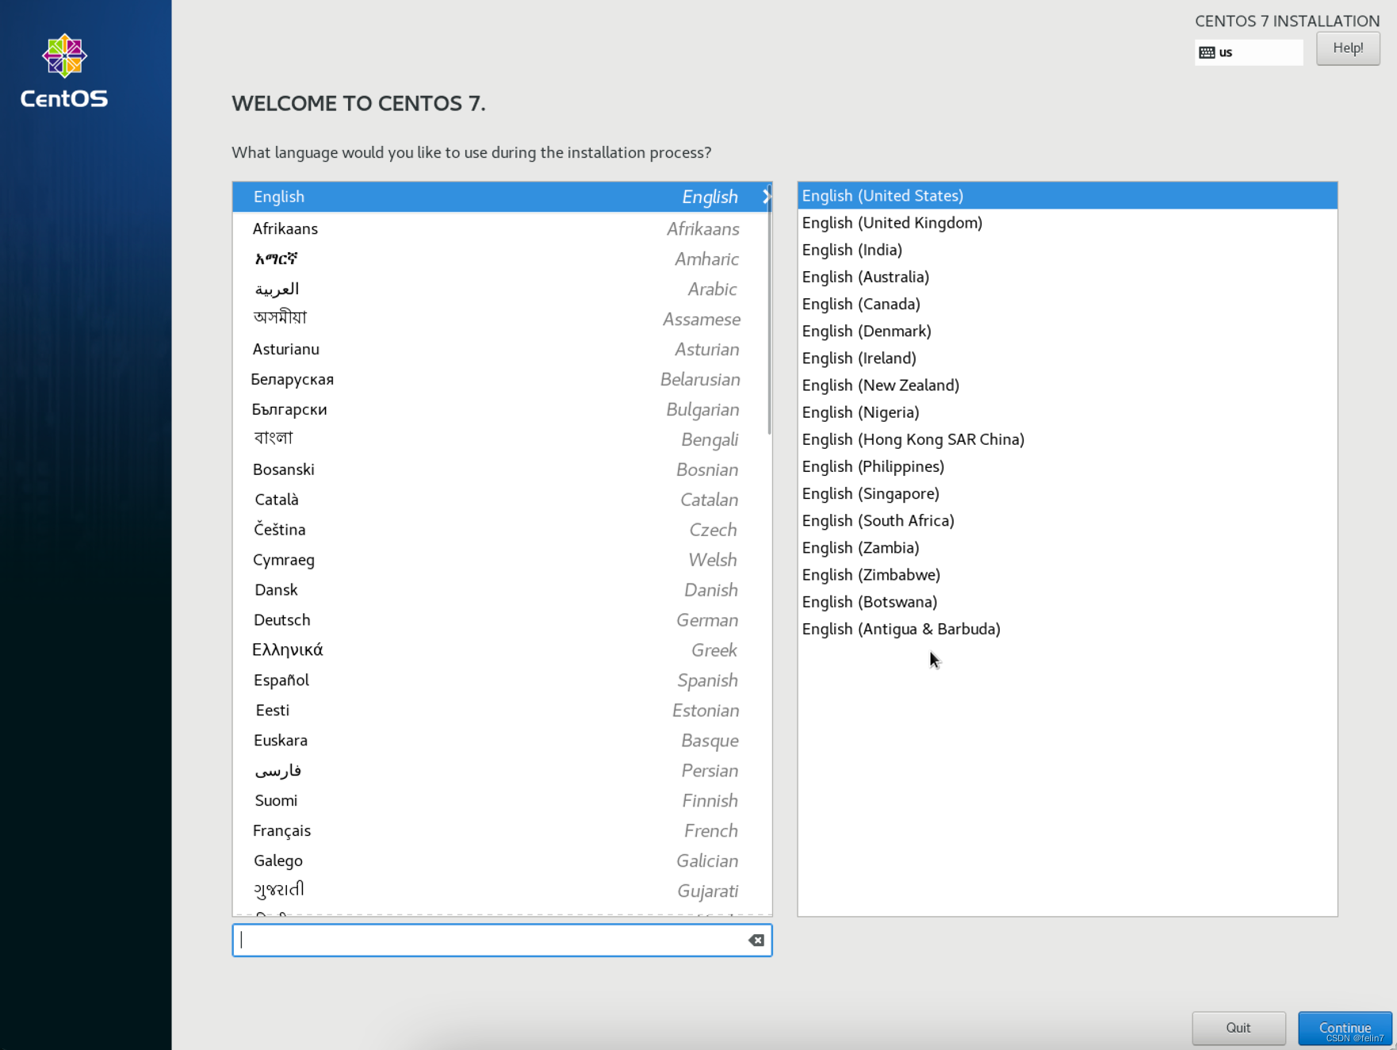Choose English (New Zealand) locale

pyautogui.click(x=1067, y=385)
